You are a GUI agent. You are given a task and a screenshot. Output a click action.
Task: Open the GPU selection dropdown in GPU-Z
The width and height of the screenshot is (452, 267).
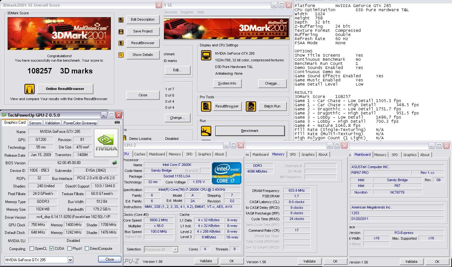tap(70, 260)
